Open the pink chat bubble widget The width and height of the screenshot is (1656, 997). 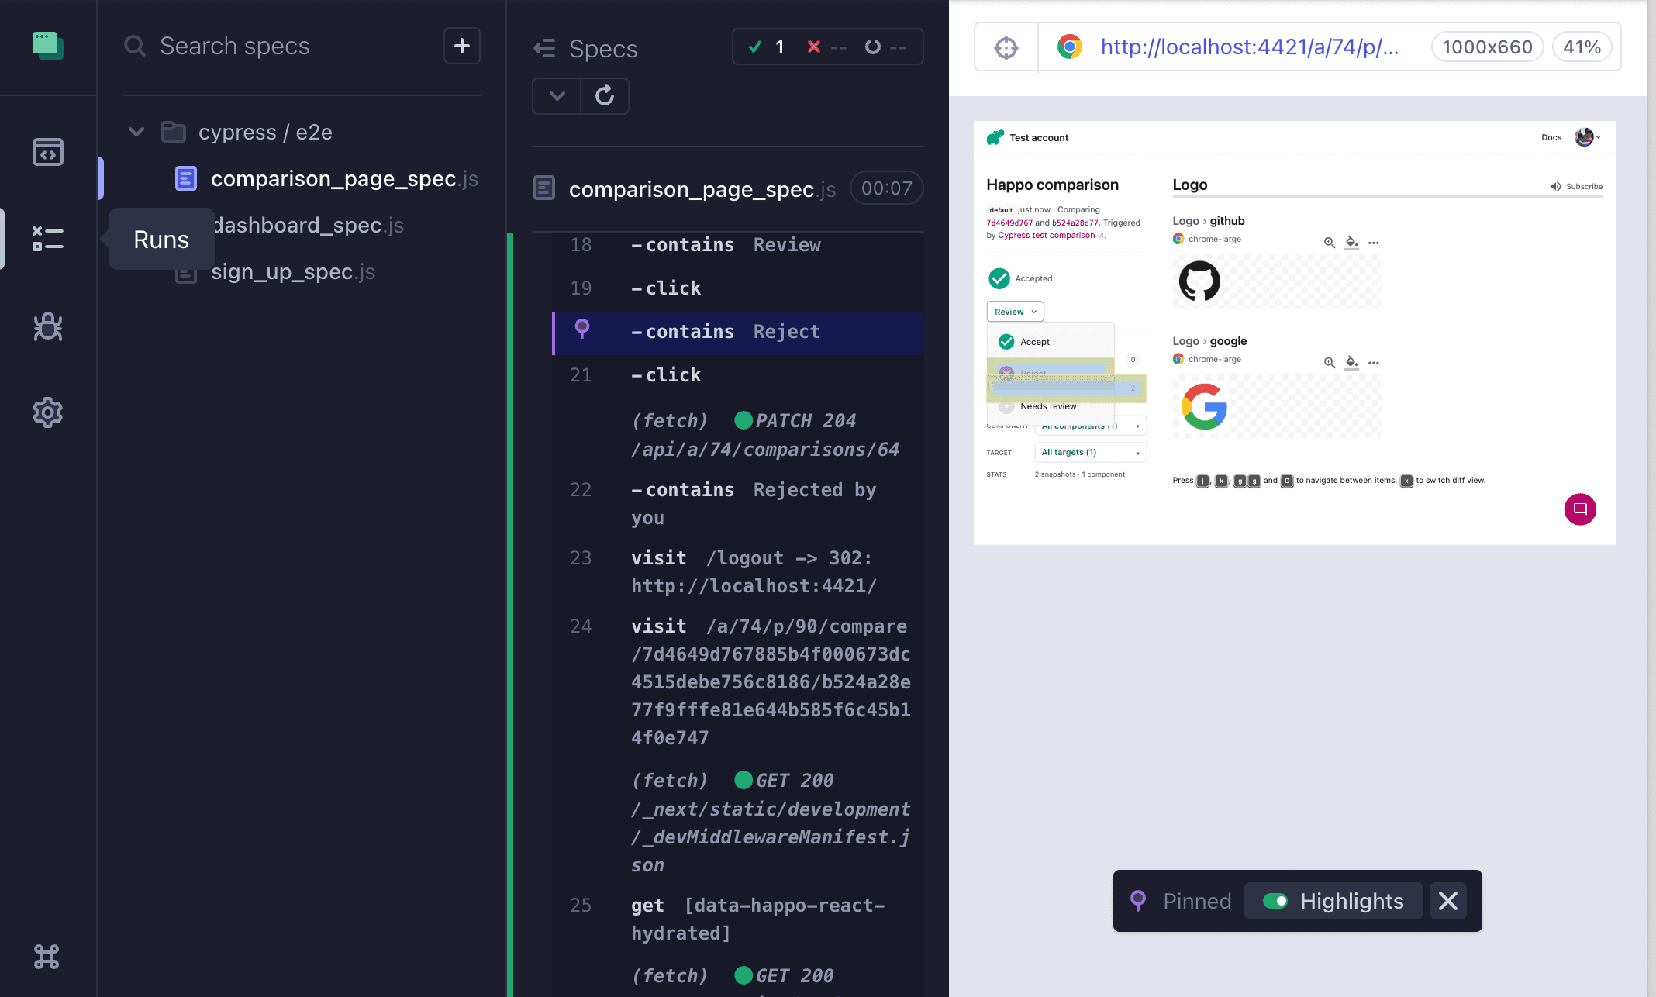pyautogui.click(x=1580, y=509)
